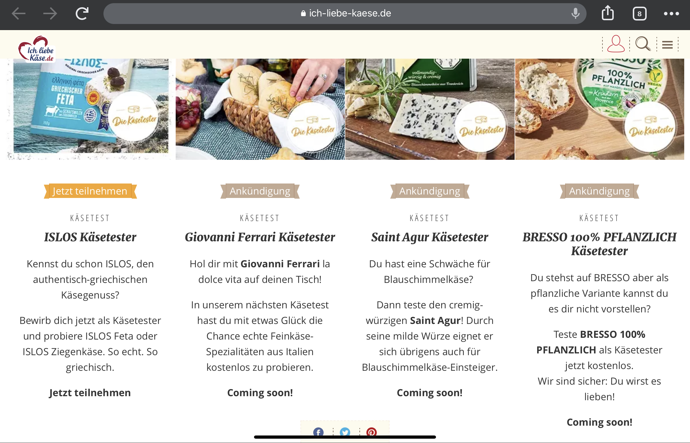690x443 pixels.
Task: Open the user account profile icon
Action: pos(616,44)
